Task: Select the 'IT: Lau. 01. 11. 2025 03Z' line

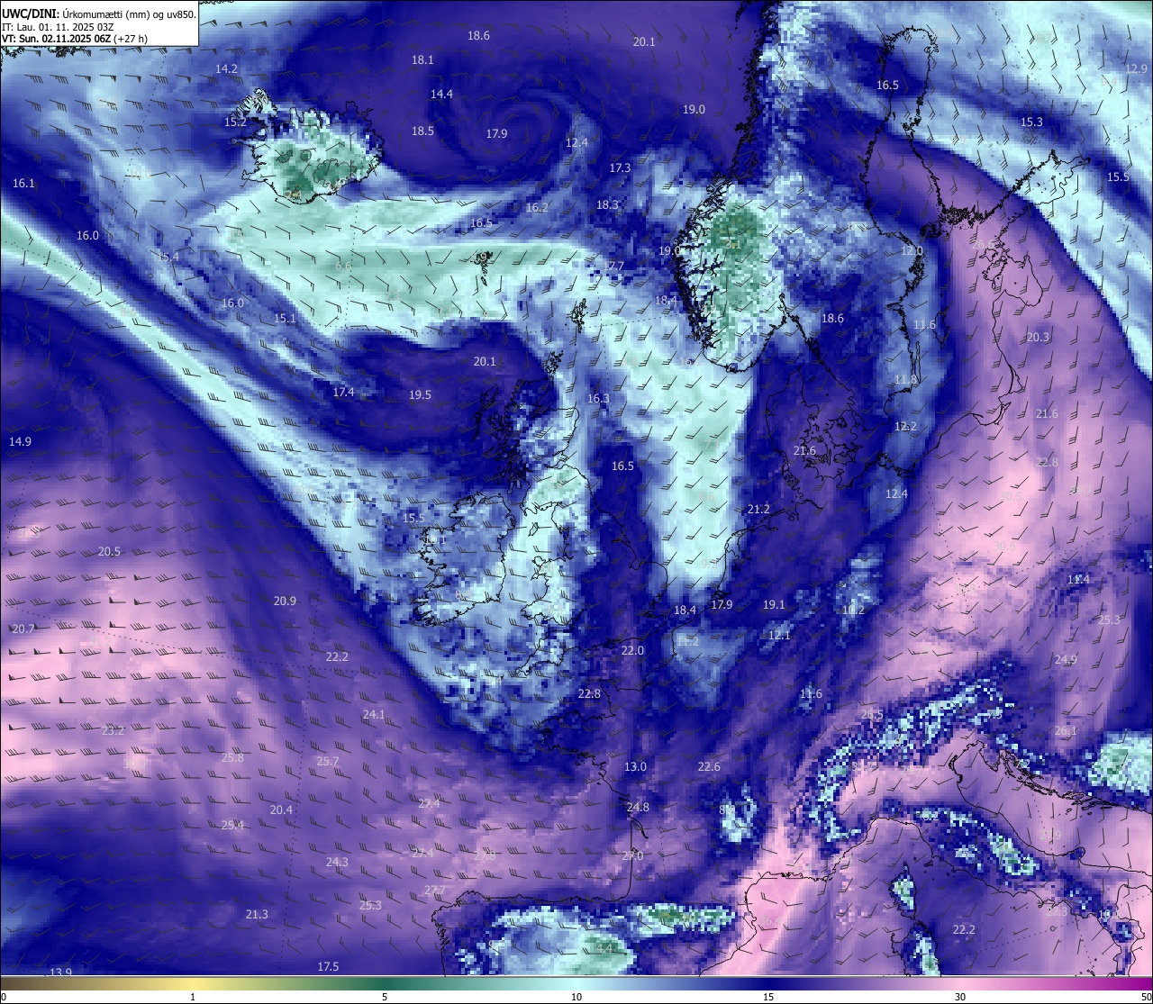Action: pos(58,27)
